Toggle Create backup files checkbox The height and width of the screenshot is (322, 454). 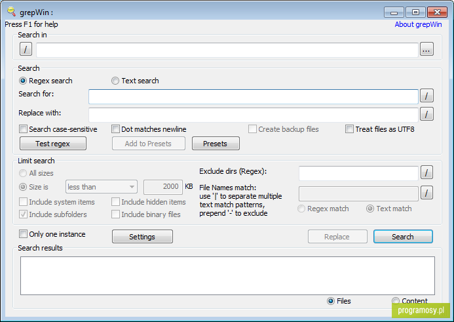(252, 129)
